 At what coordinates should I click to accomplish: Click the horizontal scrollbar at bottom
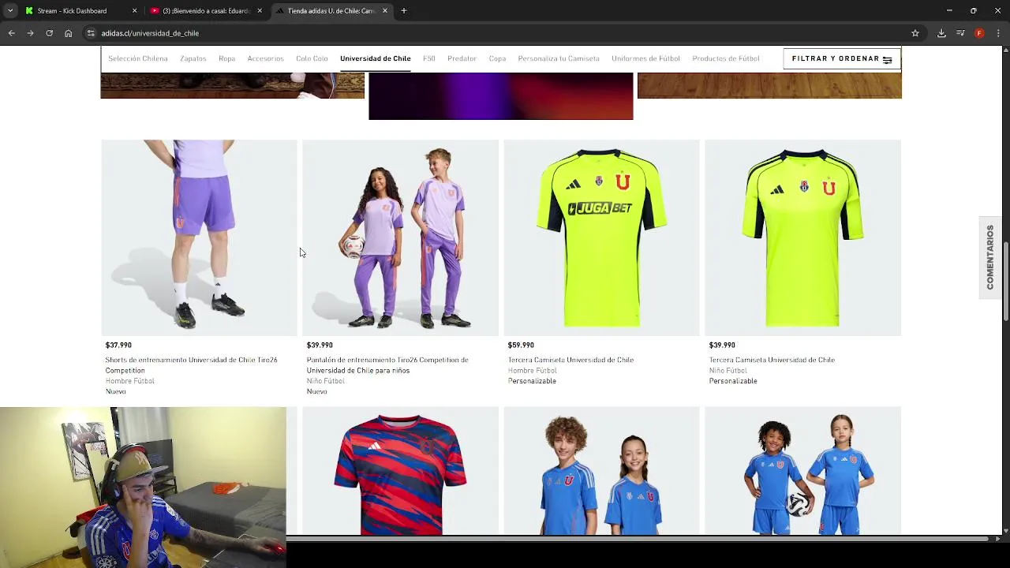tap(638, 539)
